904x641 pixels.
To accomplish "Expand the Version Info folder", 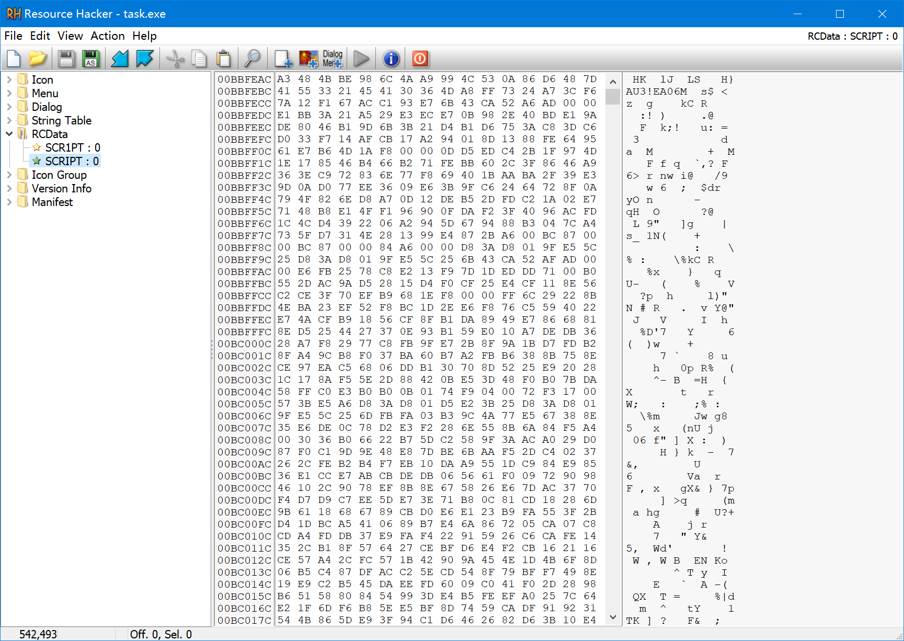I will 9,188.
